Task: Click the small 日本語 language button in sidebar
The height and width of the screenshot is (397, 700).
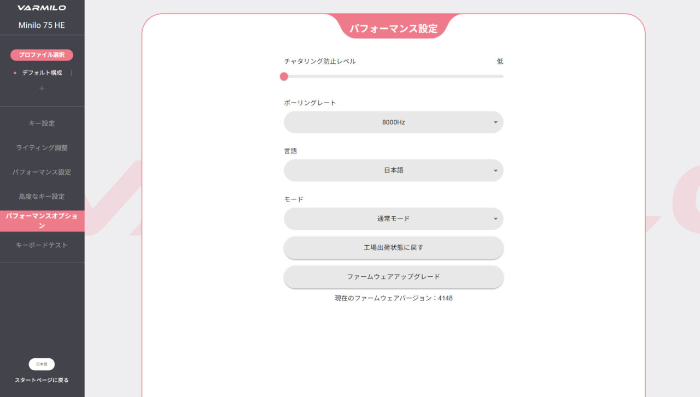Action: (x=42, y=364)
